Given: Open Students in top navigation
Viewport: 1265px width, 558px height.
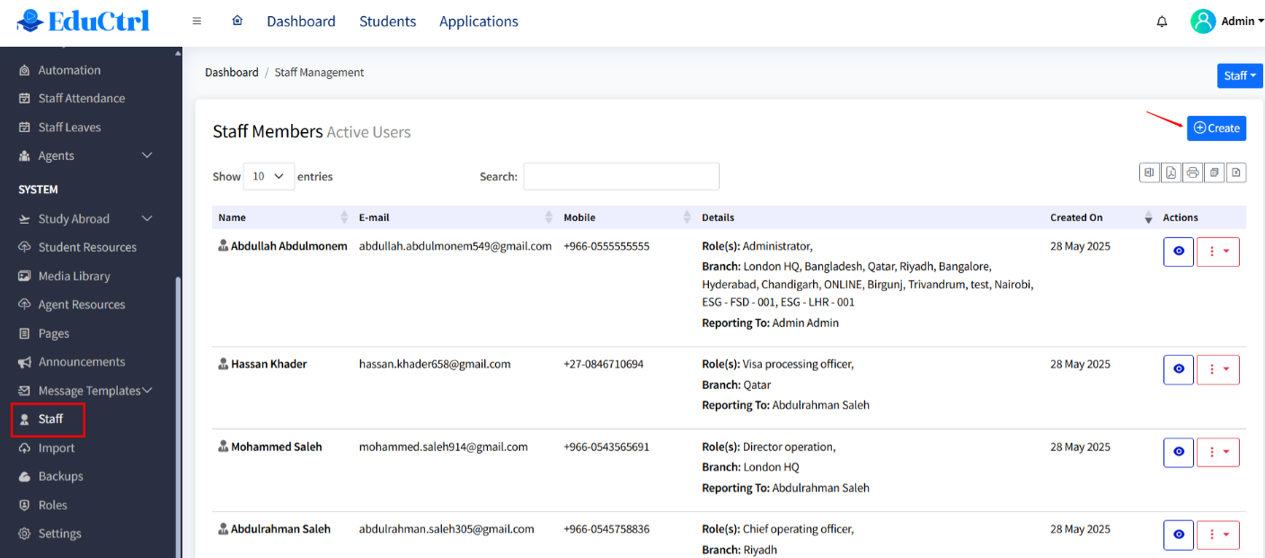Looking at the screenshot, I should pyautogui.click(x=387, y=22).
